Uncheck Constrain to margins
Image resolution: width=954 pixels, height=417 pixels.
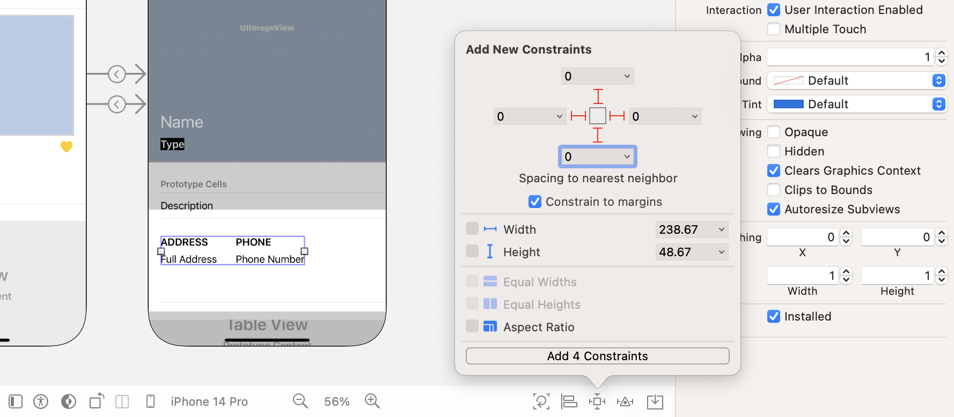[535, 202]
